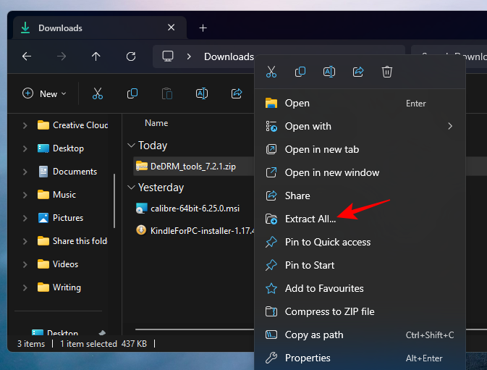Click the Rename icon in context menu
Screen dimensions: 487x370
(x=329, y=72)
